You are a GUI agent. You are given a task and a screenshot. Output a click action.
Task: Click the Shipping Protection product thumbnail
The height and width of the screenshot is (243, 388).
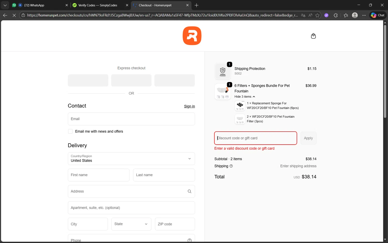point(223,71)
